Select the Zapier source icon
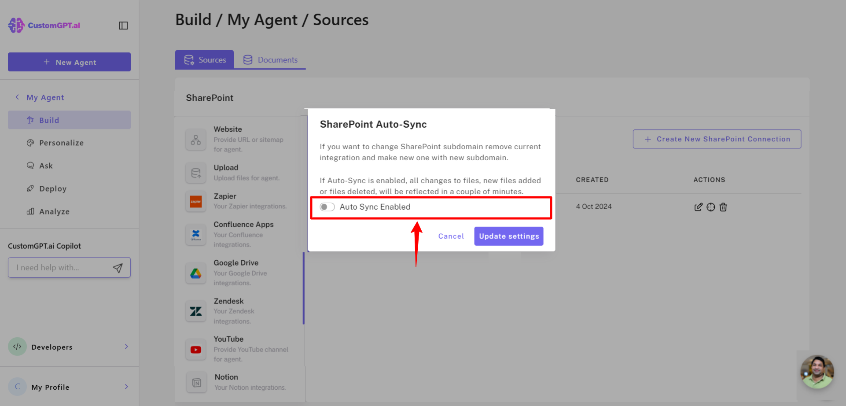The width and height of the screenshot is (846, 406). (196, 201)
